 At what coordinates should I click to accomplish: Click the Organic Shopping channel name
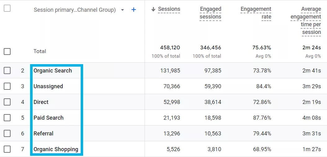click(56, 149)
